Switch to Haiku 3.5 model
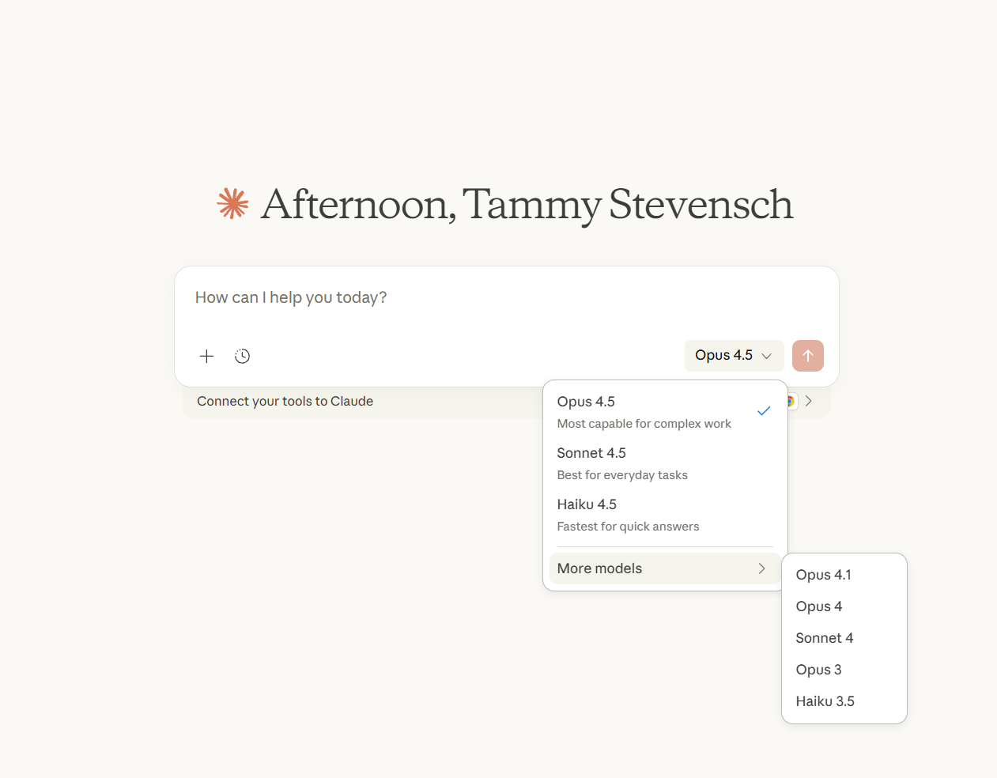The width and height of the screenshot is (997, 778). (x=825, y=701)
